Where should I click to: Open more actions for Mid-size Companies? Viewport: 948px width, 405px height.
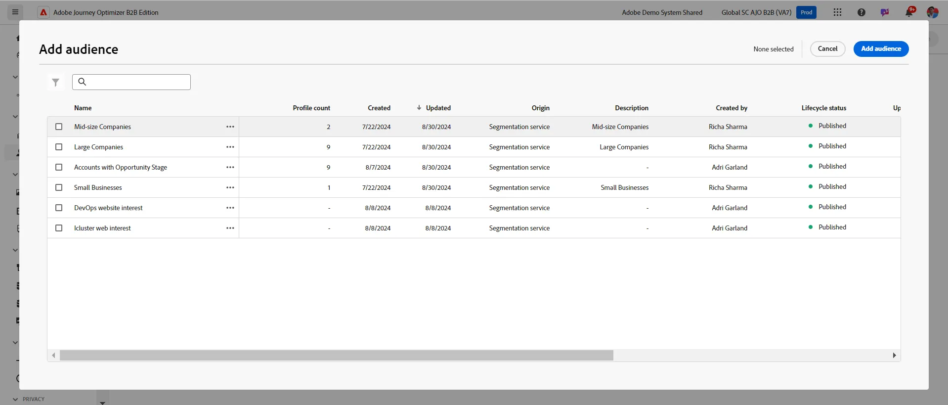pos(230,127)
